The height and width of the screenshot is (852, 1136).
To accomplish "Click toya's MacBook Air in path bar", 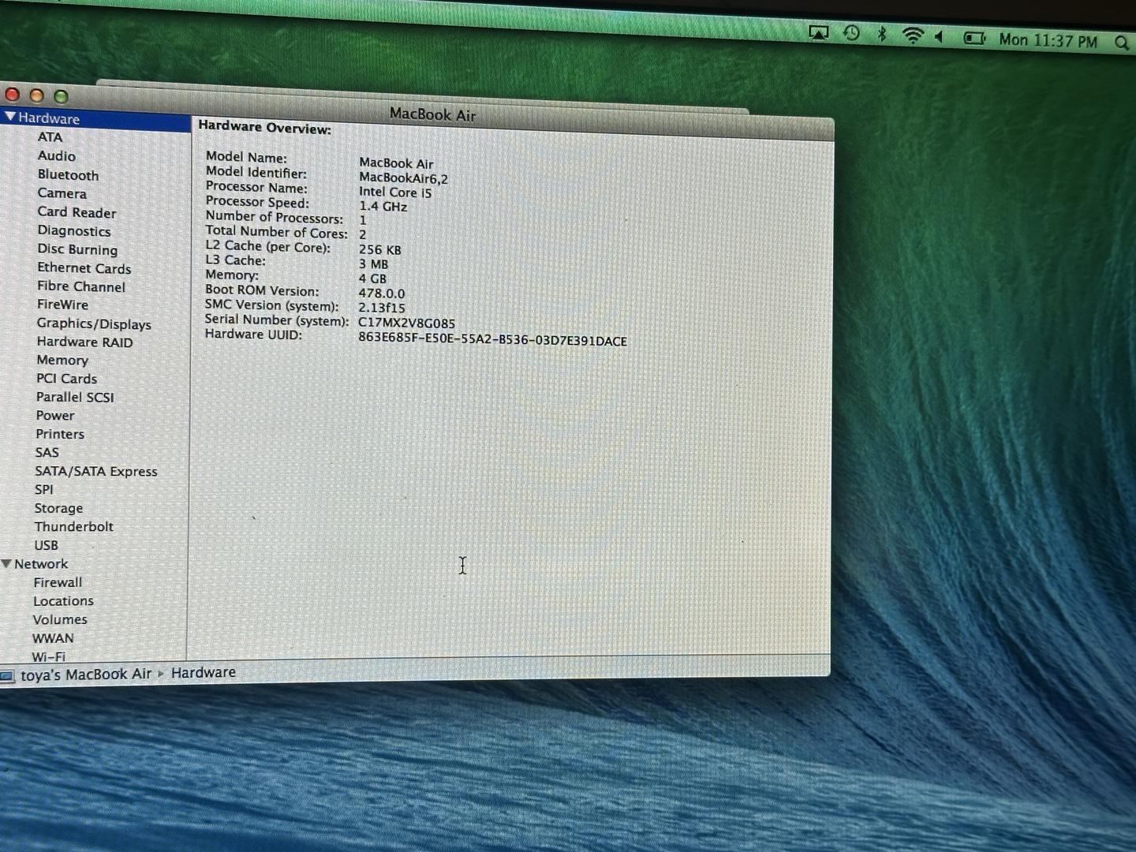I will (86, 674).
